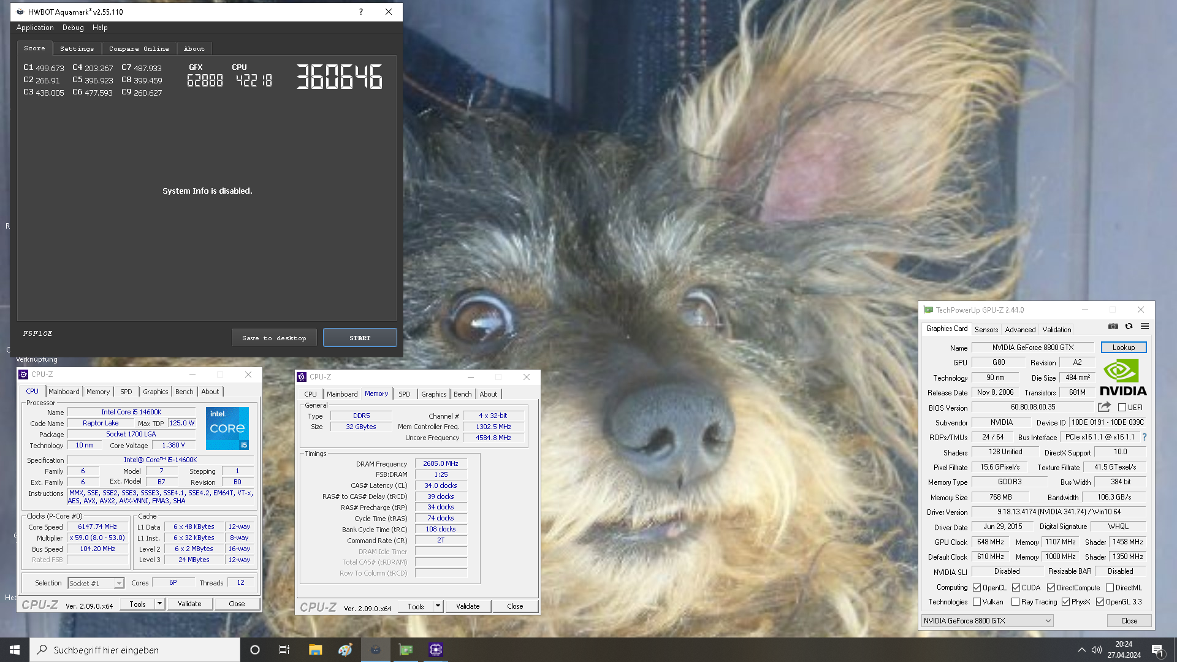This screenshot has width=1177, height=662.
Task: Open SPD tab in CPU-Z Memory window
Action: pos(405,394)
